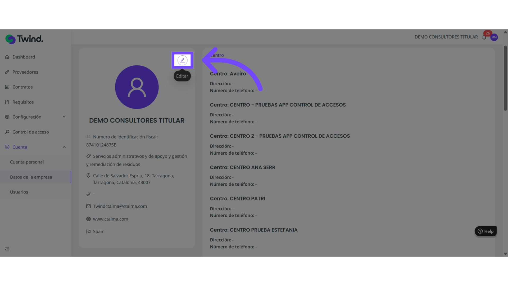
Task: Click DEMO CONSULTORES TITULAR in header
Action: (x=446, y=37)
